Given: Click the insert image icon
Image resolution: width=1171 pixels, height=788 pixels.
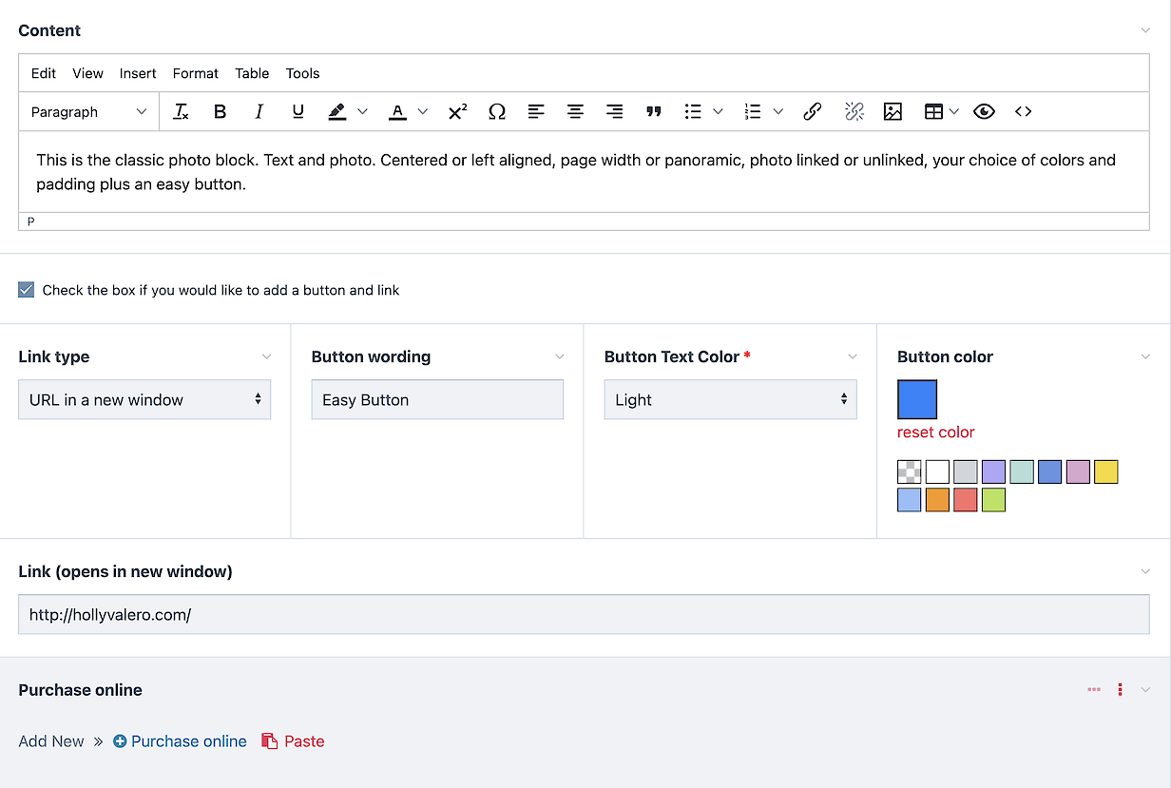Looking at the screenshot, I should coord(892,112).
